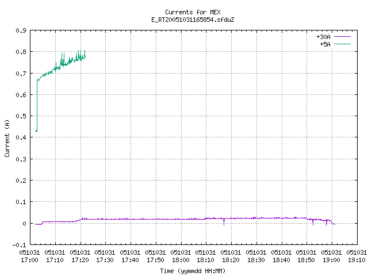Click the purple +30A trace's downward spike near 18:17

(224, 222)
